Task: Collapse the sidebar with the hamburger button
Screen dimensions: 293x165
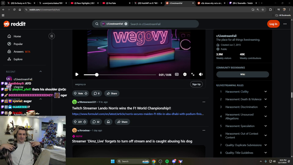Action: click(x=52, y=36)
